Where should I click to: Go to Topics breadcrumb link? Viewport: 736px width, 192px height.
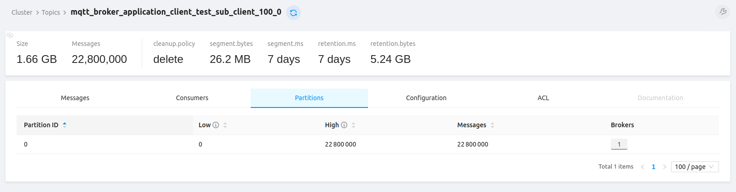51,12
